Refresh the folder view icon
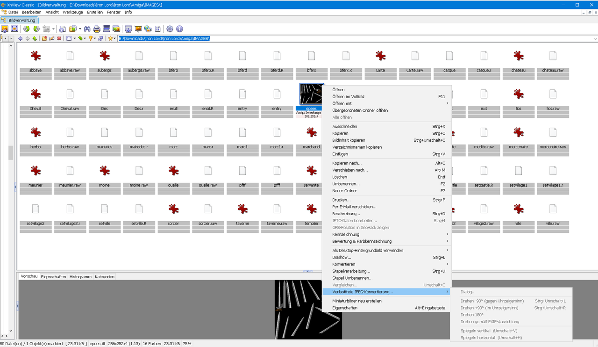This screenshot has width=598, height=347. point(100,38)
